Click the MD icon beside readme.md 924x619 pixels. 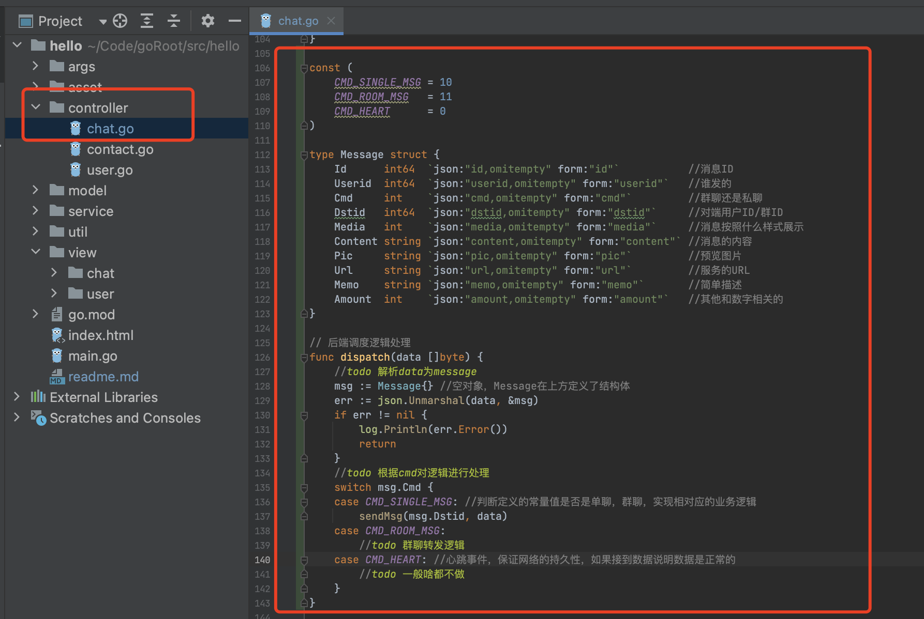coord(57,377)
